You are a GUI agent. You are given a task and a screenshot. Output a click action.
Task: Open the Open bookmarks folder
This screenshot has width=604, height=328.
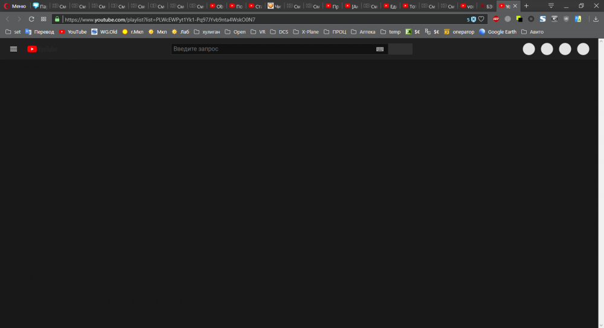click(x=236, y=32)
